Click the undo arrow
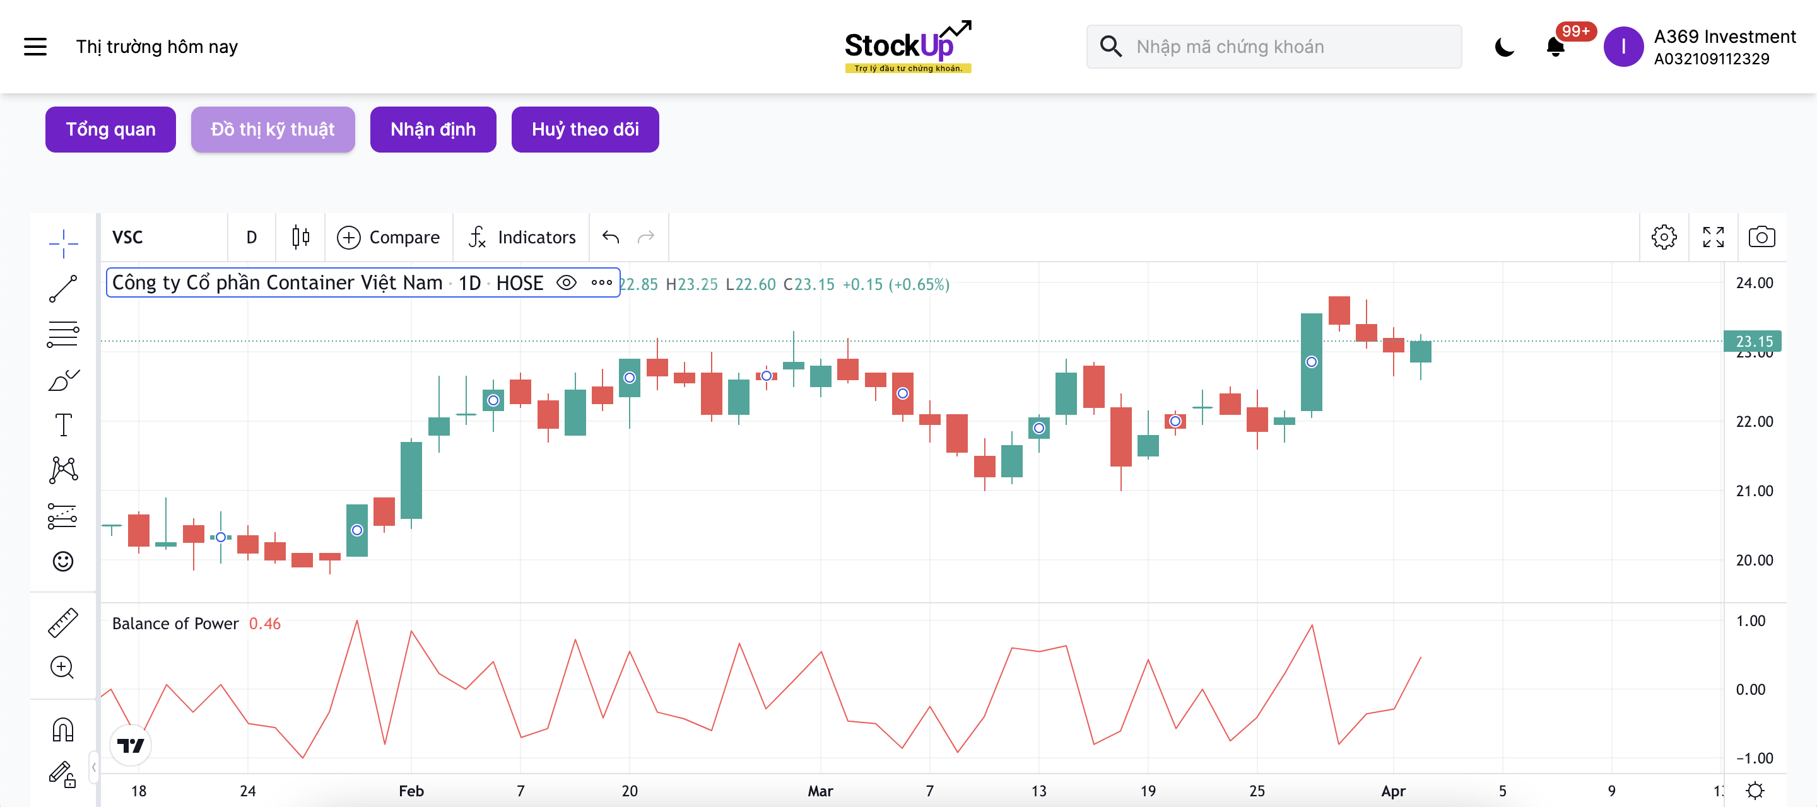This screenshot has height=807, width=1817. point(611,238)
